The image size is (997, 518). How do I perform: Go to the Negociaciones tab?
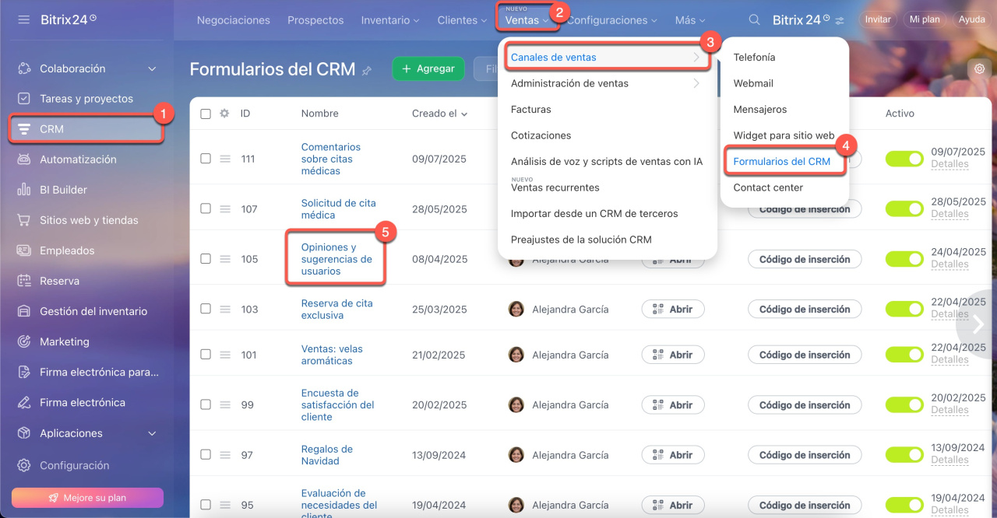coord(234,20)
